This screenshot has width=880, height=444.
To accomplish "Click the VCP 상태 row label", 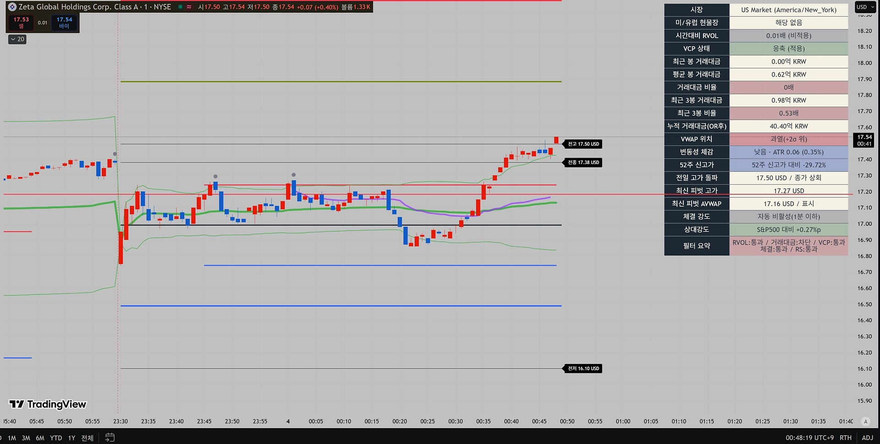I will (x=697, y=49).
